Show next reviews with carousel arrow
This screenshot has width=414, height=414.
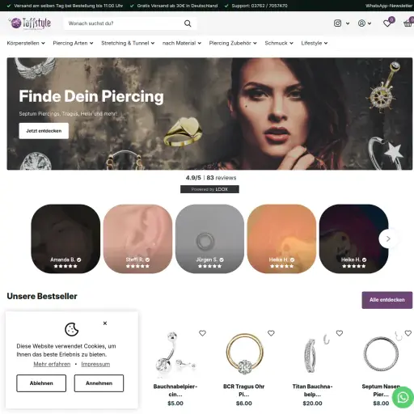tap(388, 239)
